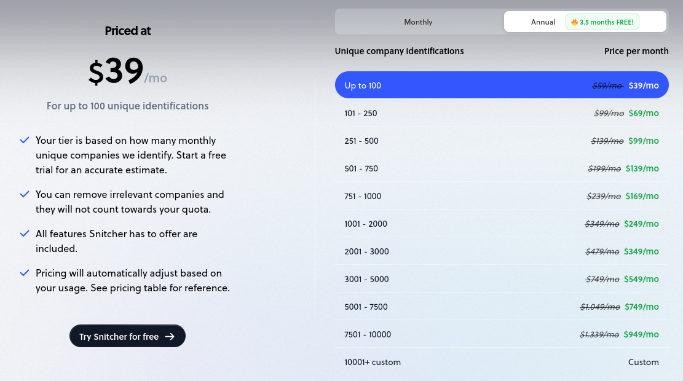Click Try Snitcher for free button
Viewport: 683px width, 381px height.
(x=127, y=336)
